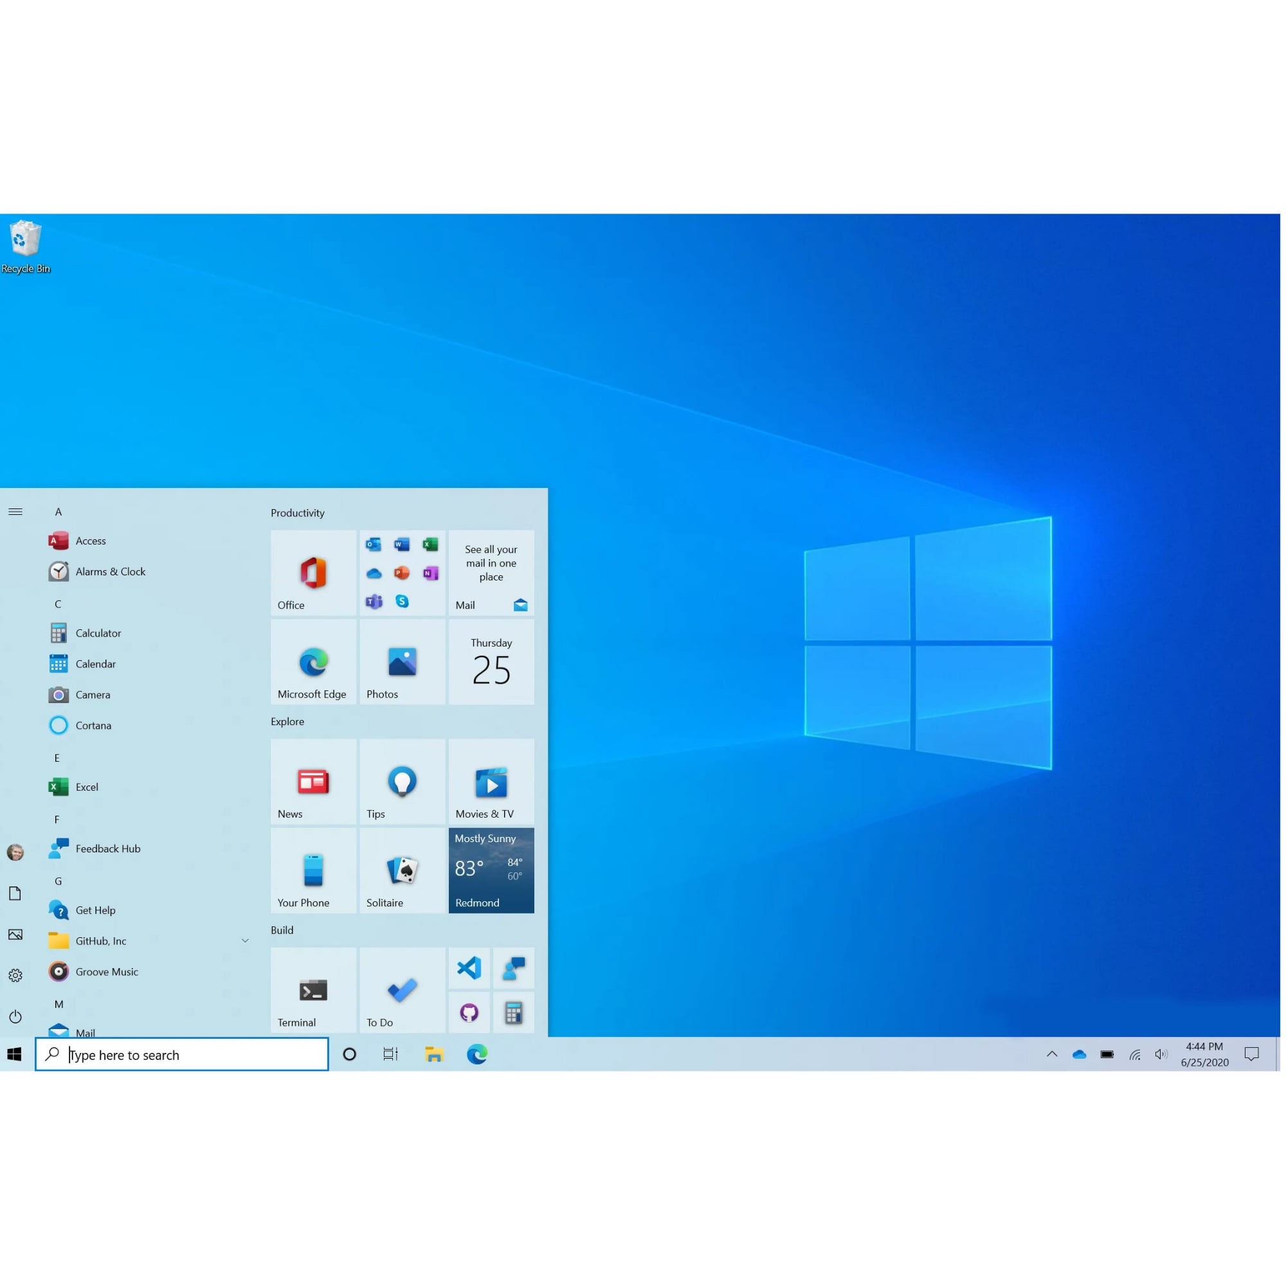Click the letter G section header

(x=59, y=881)
